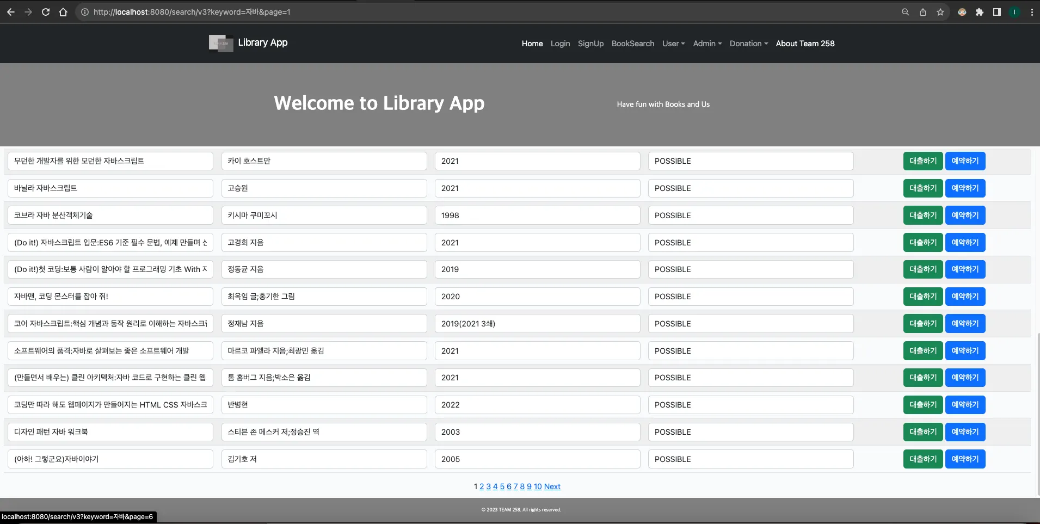The image size is (1040, 524).
Task: Click the browser back arrow icon
Action: coord(11,12)
